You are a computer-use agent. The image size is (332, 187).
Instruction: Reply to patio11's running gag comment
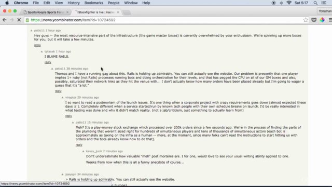tap(58, 91)
